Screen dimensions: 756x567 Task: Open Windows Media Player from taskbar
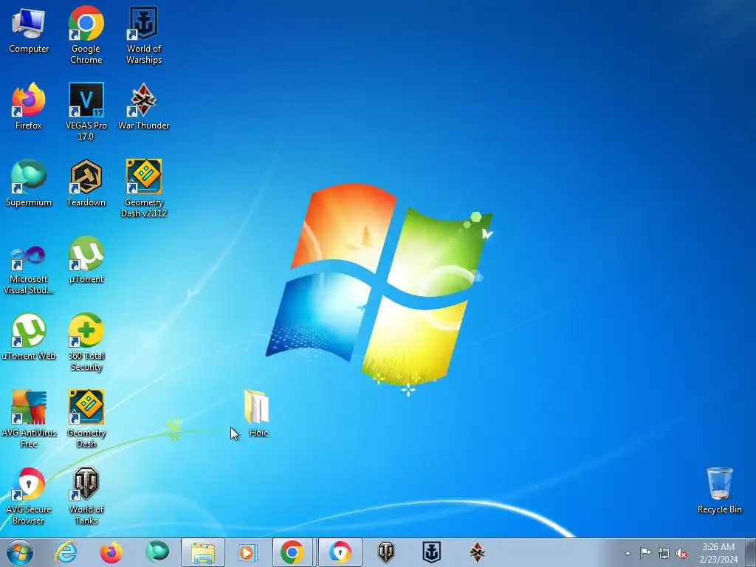click(x=249, y=552)
